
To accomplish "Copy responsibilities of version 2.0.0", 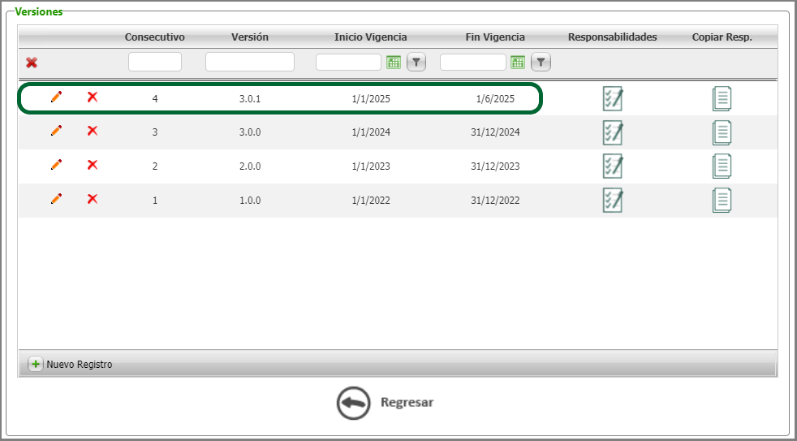I will click(722, 166).
